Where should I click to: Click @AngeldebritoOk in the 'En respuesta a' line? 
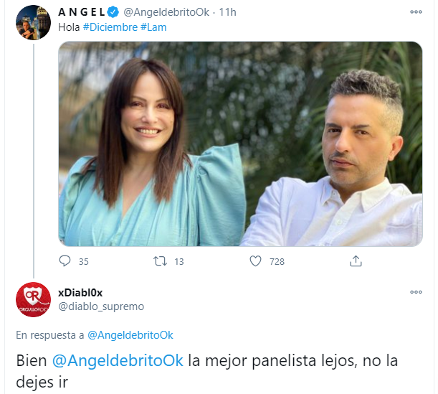click(130, 335)
